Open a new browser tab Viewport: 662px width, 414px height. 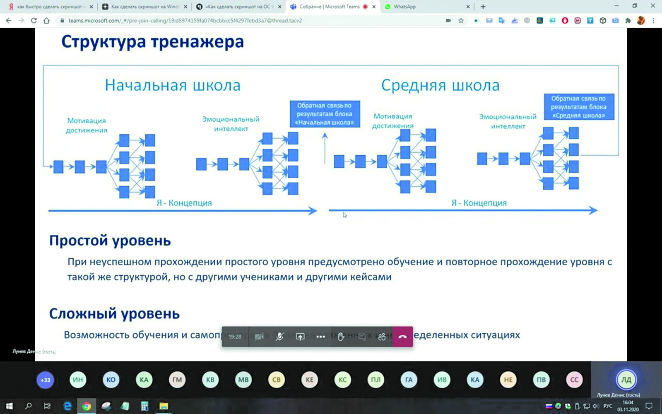[x=483, y=7]
